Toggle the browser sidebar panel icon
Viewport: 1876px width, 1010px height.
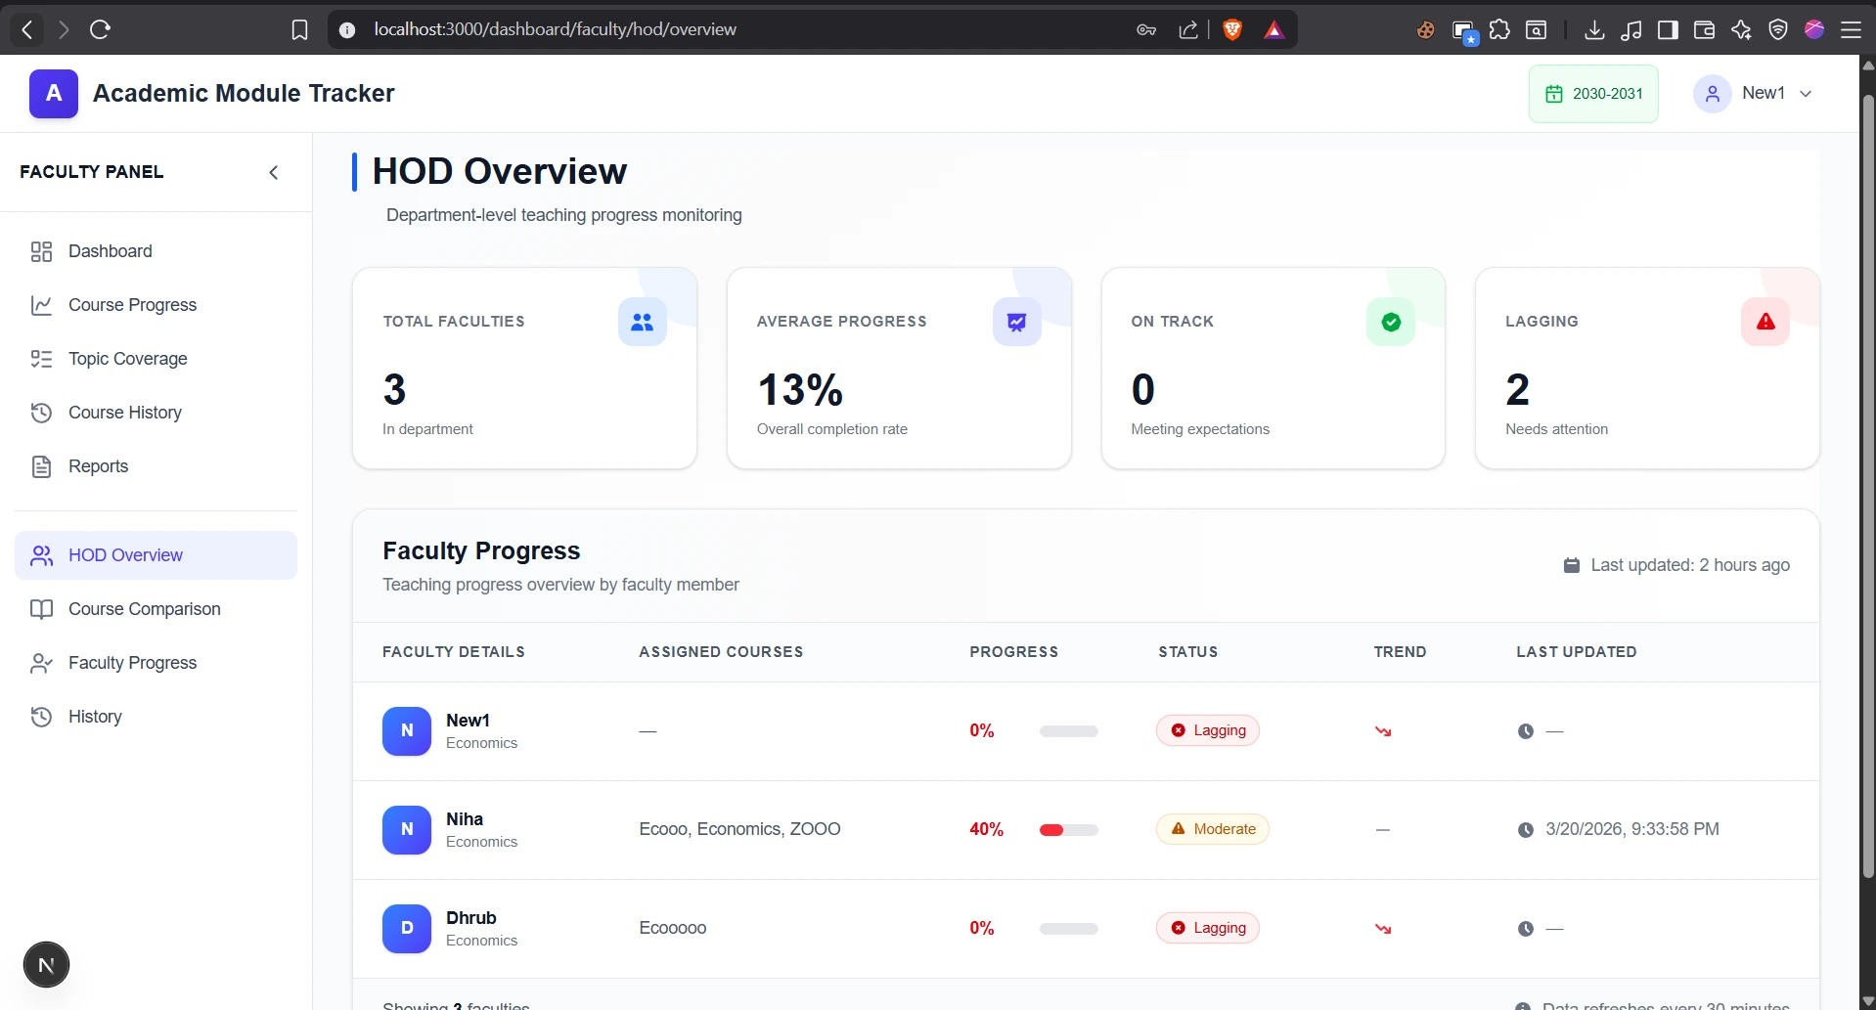[x=1668, y=29]
